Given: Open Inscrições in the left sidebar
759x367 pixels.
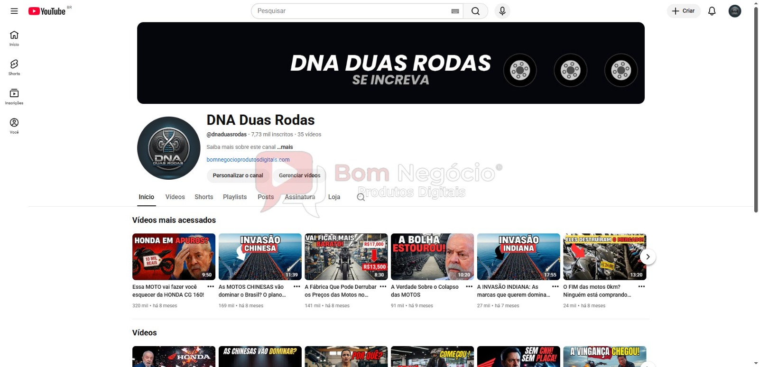Looking at the screenshot, I should [x=14, y=96].
